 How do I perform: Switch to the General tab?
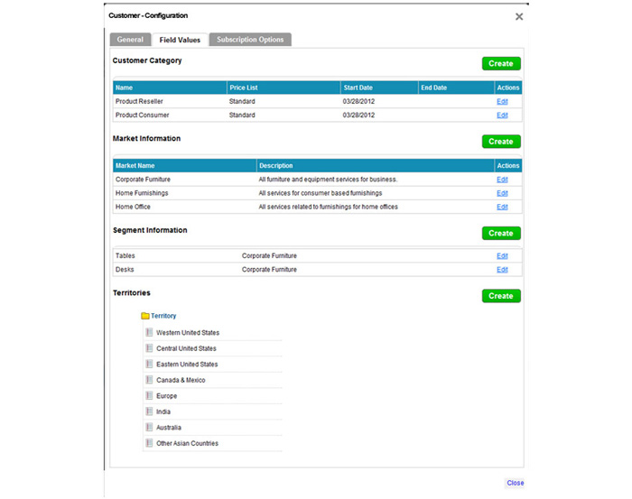(130, 40)
